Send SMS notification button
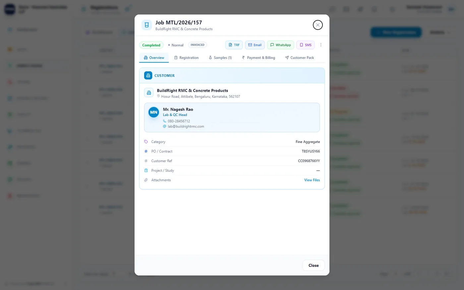 [x=305, y=45]
